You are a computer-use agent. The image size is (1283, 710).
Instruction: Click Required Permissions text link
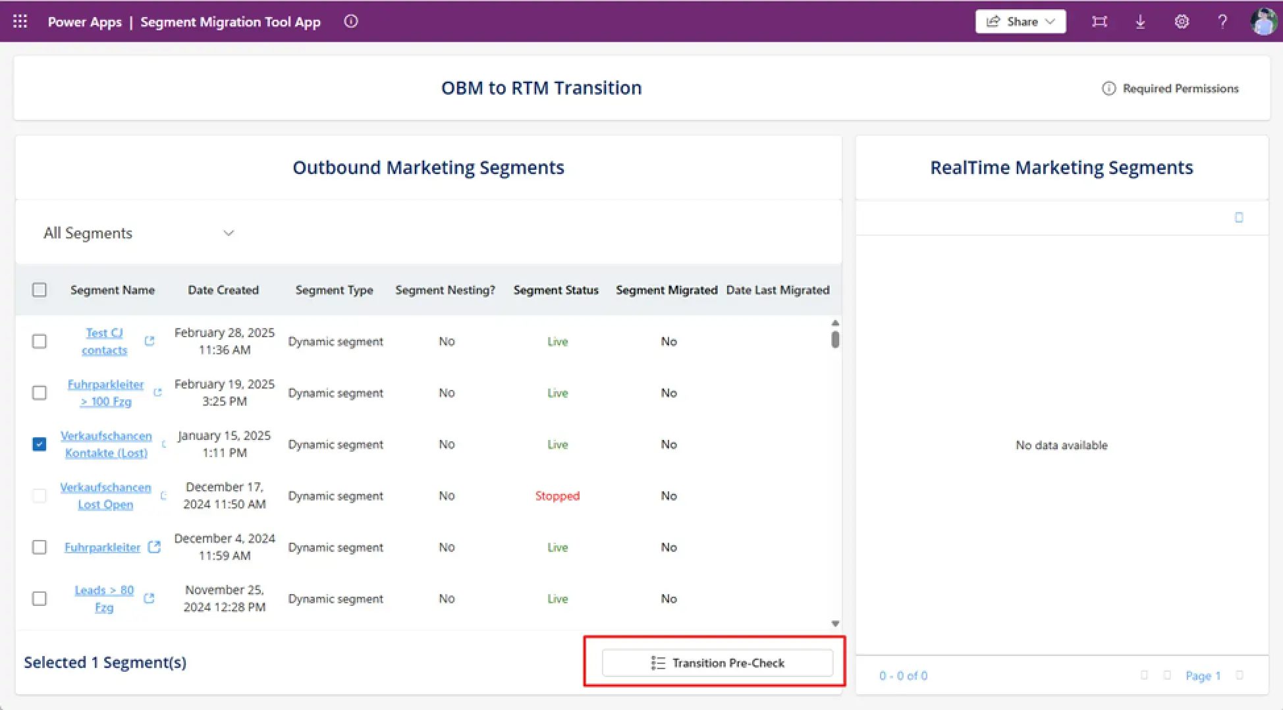(1180, 88)
